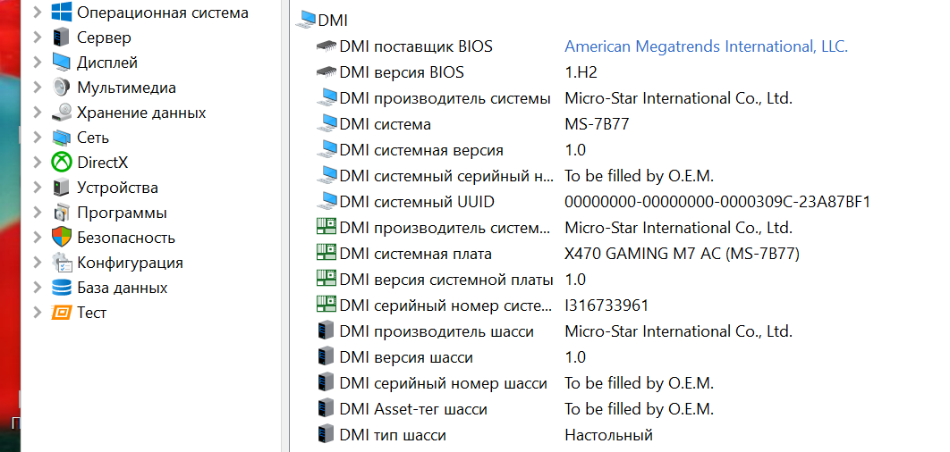The image size is (950, 452).
Task: Click the chassis type value Настольный
Action: tap(608, 435)
